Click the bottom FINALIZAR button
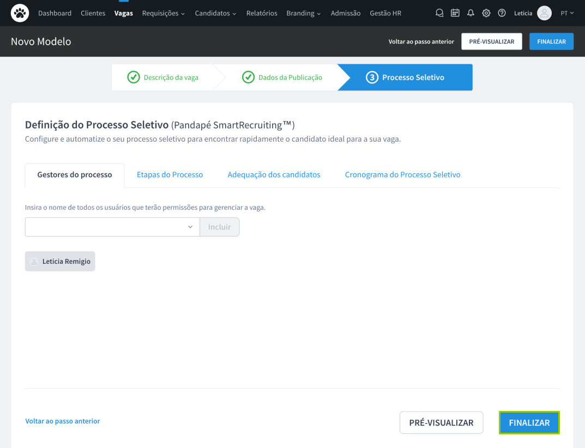The width and height of the screenshot is (585, 448). point(529,422)
